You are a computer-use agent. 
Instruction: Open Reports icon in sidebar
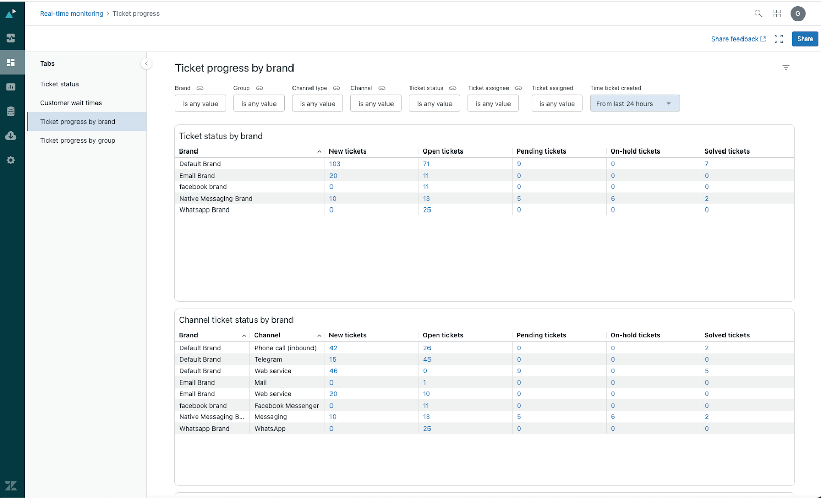click(x=11, y=87)
